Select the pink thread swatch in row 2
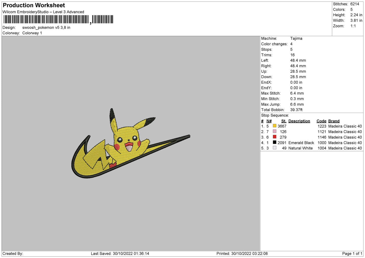This screenshot has width=365, height=258. pos(274,131)
